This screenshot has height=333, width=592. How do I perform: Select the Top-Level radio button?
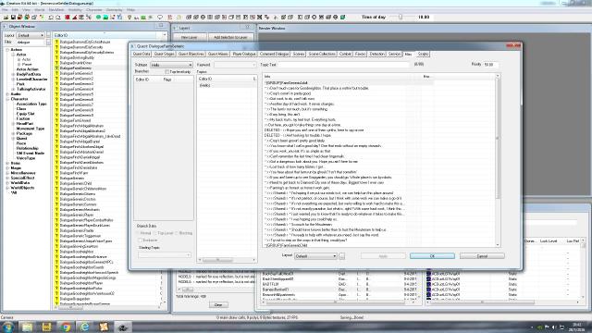155,233
